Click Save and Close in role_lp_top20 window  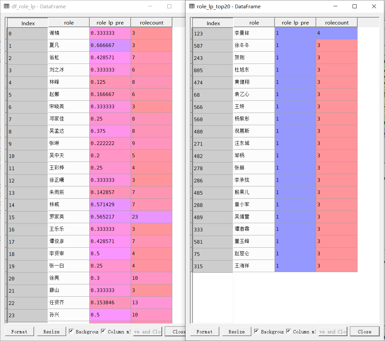[333, 332]
